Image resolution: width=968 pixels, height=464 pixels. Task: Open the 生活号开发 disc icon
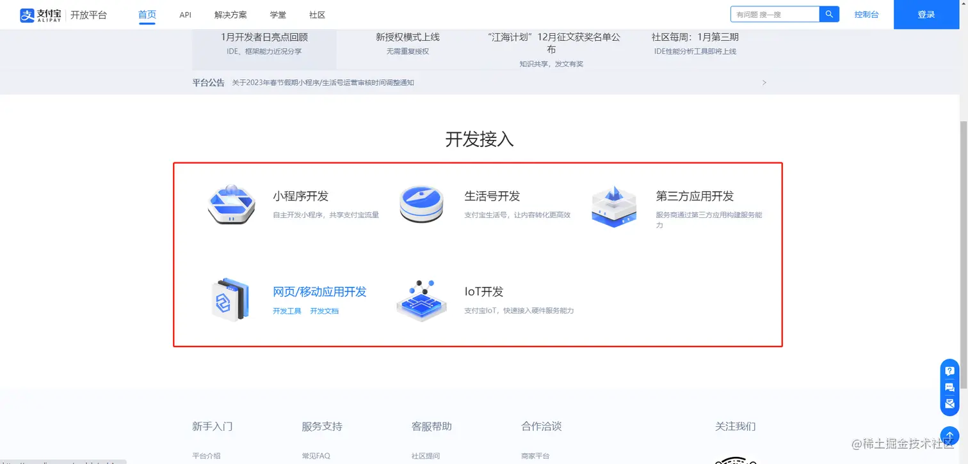tap(421, 204)
